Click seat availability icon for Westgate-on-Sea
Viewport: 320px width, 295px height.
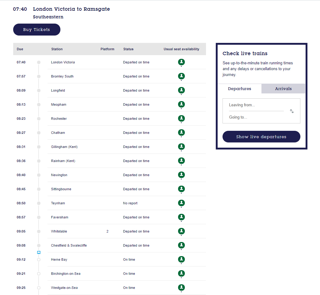[181, 288]
